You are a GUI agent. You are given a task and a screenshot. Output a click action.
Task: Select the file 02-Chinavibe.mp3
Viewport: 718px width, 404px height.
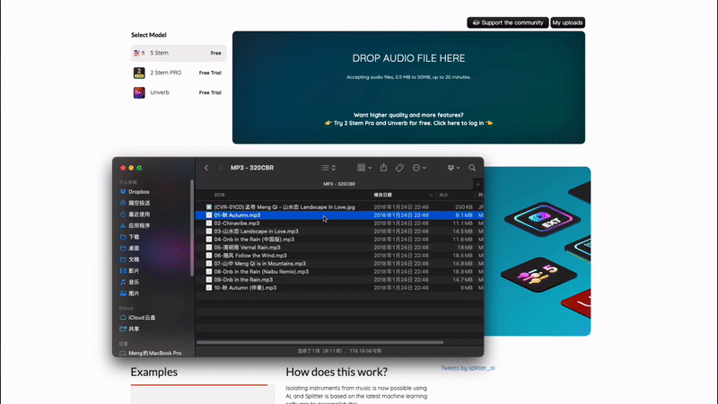239,224
